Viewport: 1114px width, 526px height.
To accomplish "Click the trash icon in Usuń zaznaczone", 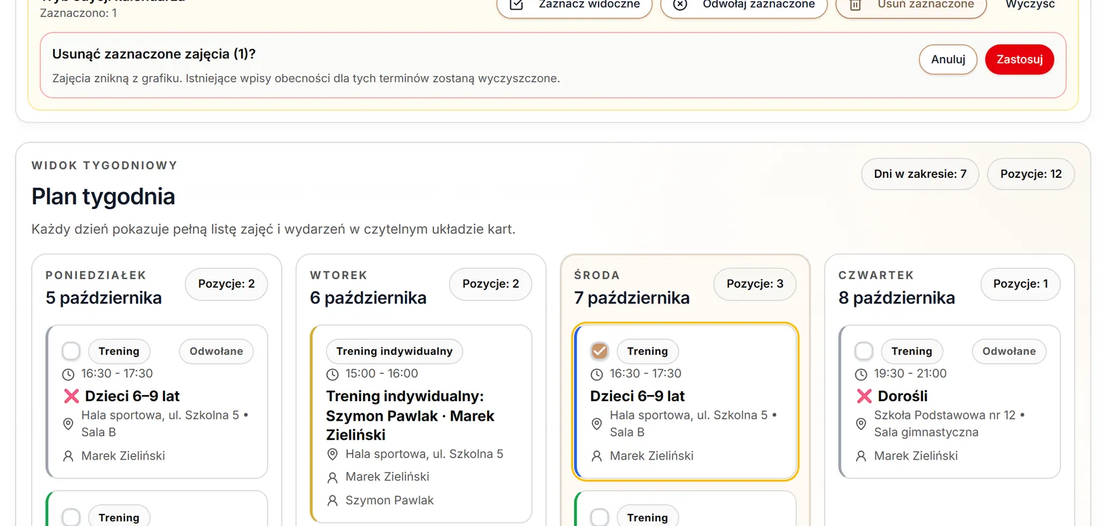I will click(x=855, y=5).
